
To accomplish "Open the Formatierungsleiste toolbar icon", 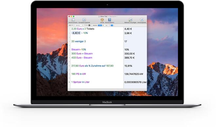I will (84, 20).
